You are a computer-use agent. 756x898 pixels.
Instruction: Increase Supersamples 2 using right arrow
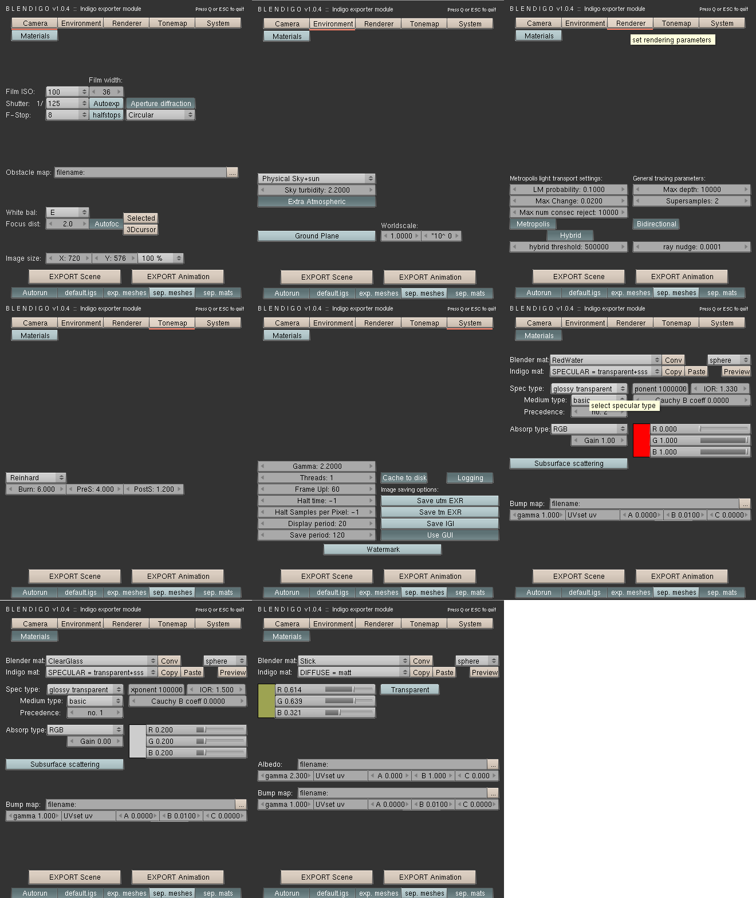(746, 201)
